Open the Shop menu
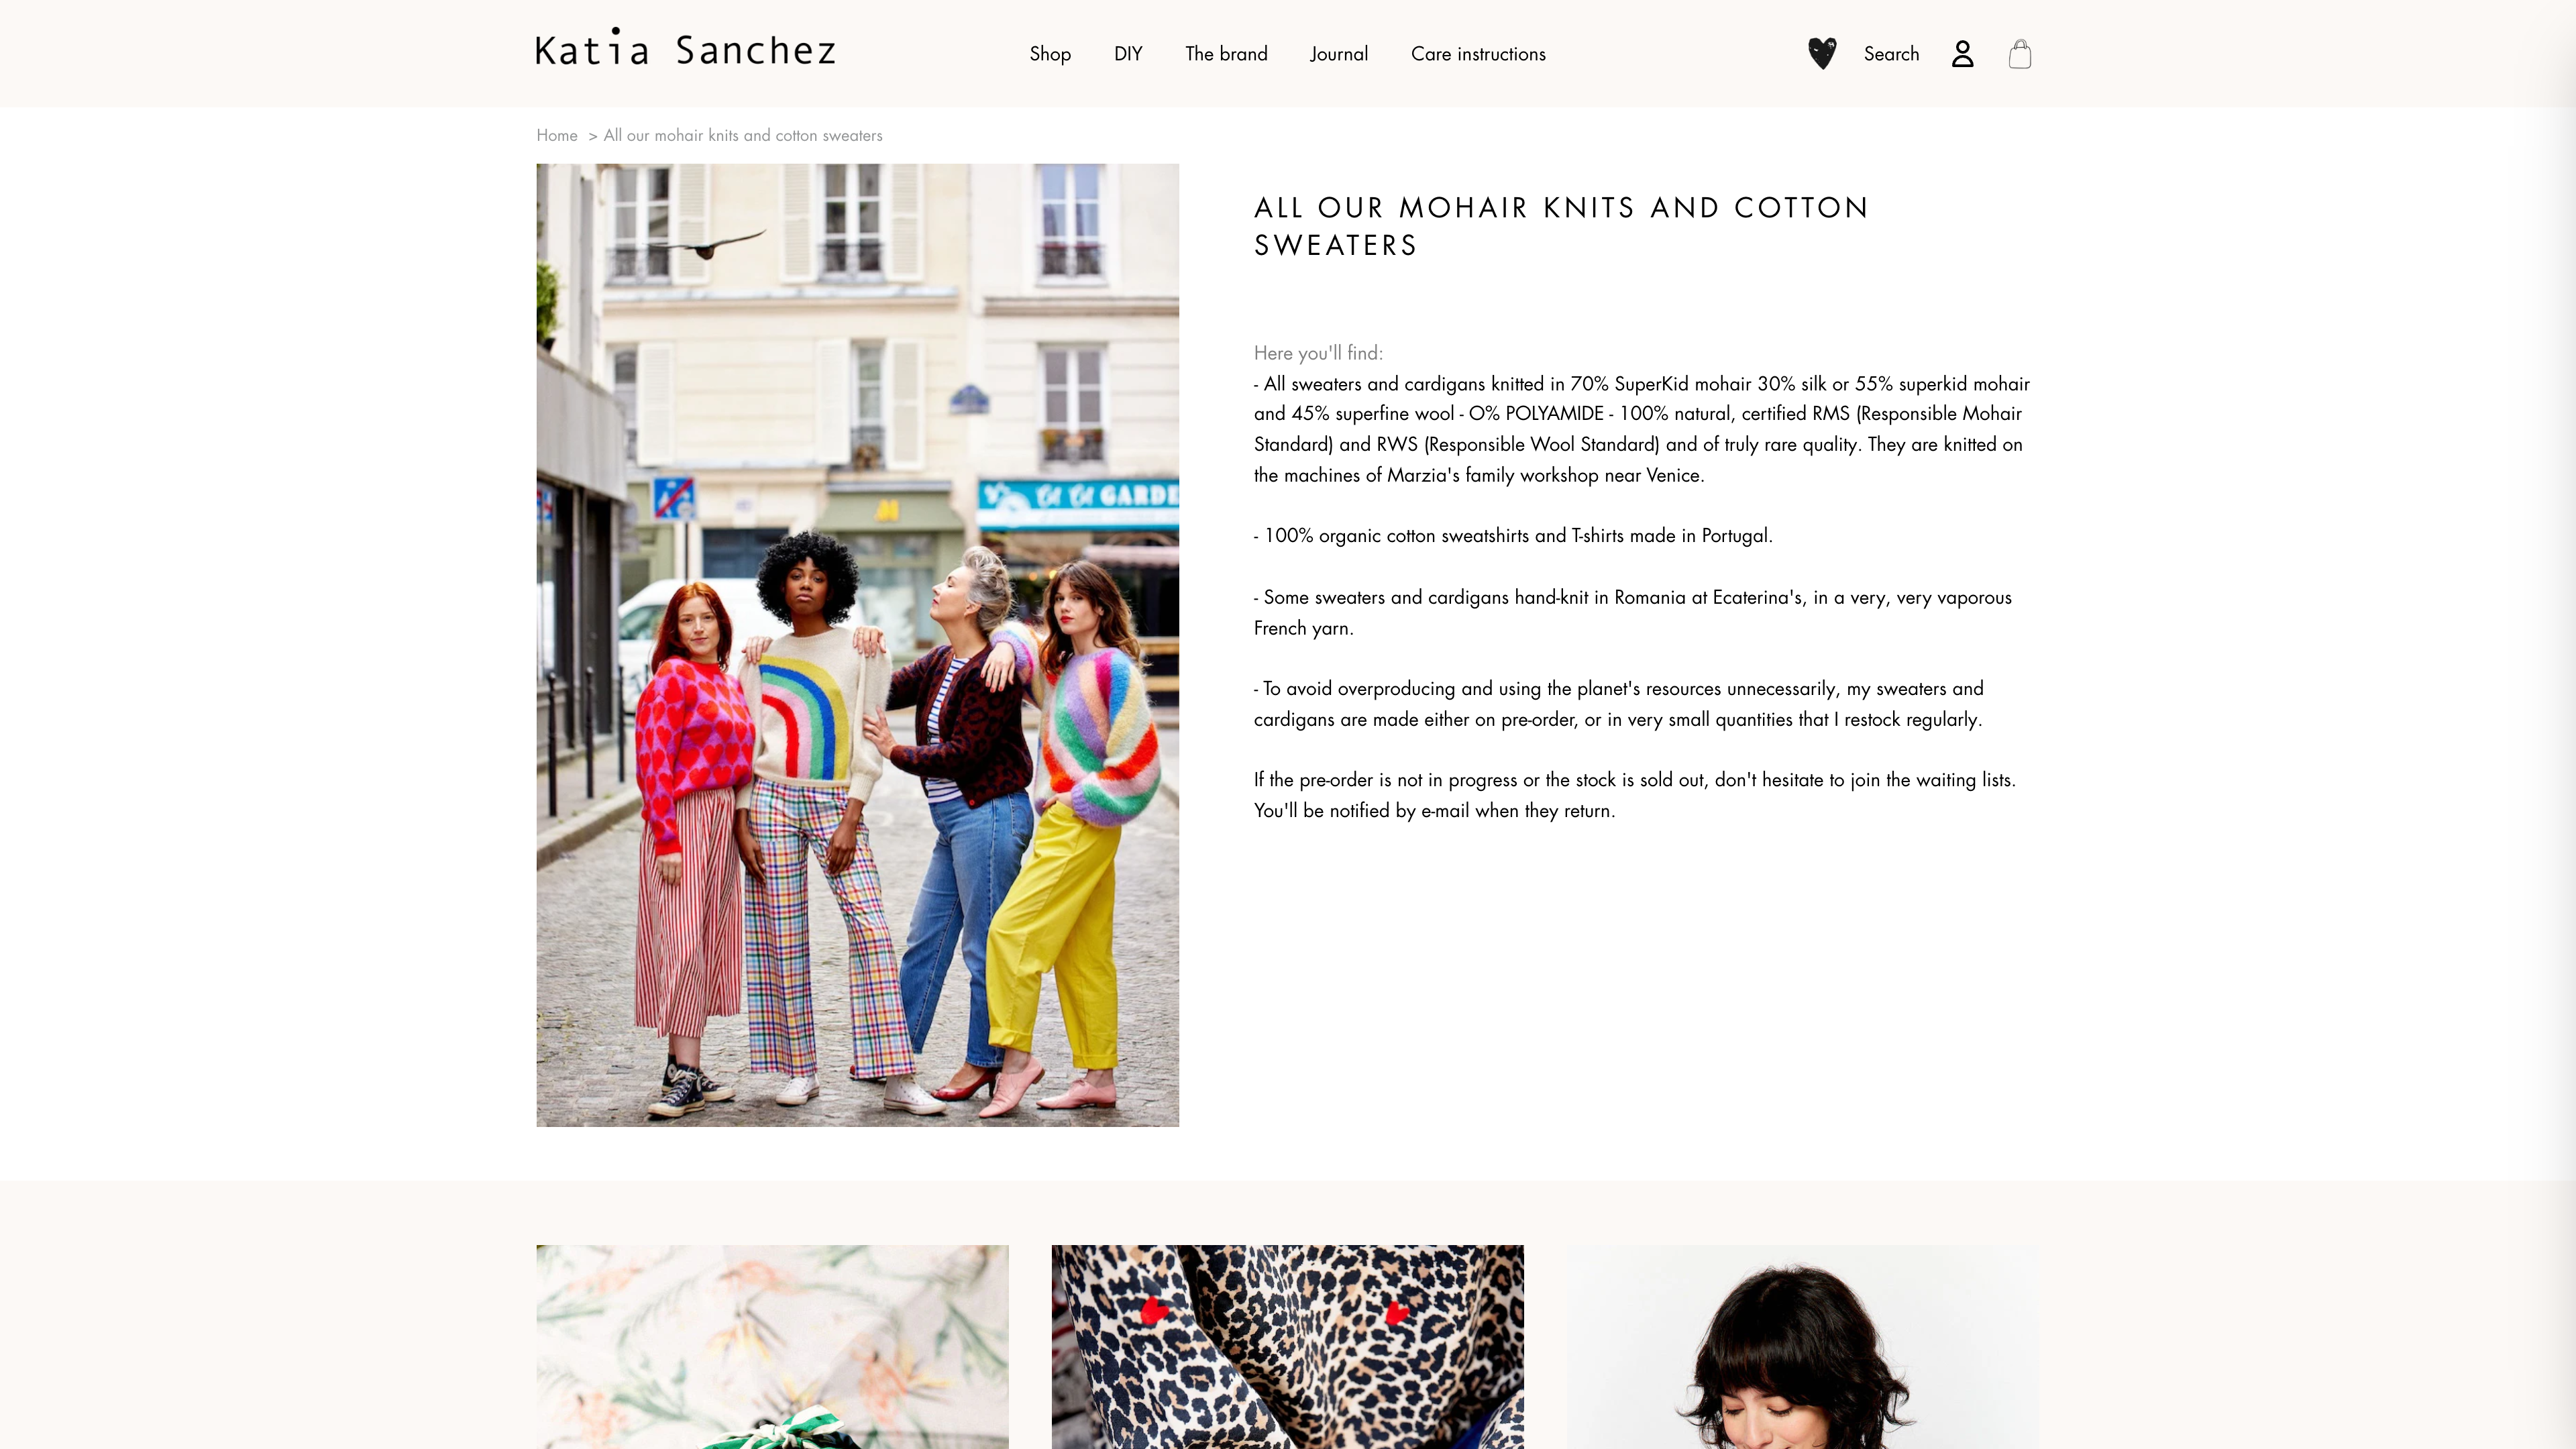2576x1449 pixels. (x=1050, y=54)
